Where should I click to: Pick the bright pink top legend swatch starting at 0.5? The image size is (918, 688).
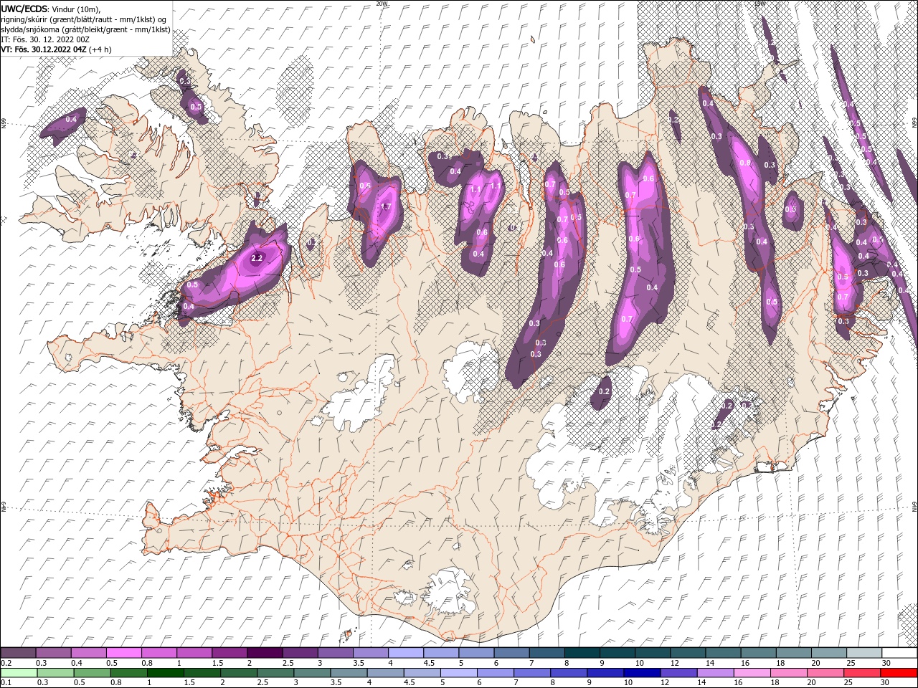pos(123,653)
